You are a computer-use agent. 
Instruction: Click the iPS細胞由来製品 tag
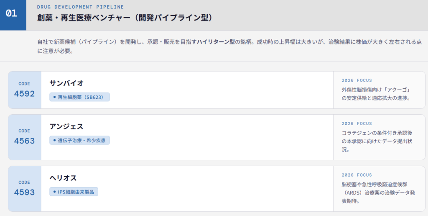click(74, 192)
